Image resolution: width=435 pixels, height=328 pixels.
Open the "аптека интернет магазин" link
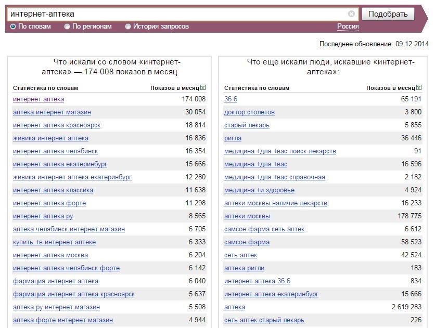52,112
